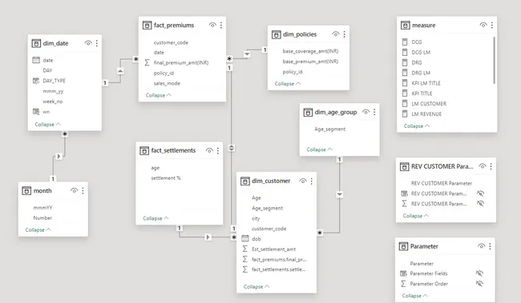
Task: Open more options for measure table
Action: coord(492,26)
